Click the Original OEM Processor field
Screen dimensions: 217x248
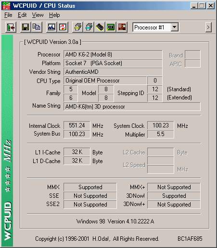[x=105, y=81]
